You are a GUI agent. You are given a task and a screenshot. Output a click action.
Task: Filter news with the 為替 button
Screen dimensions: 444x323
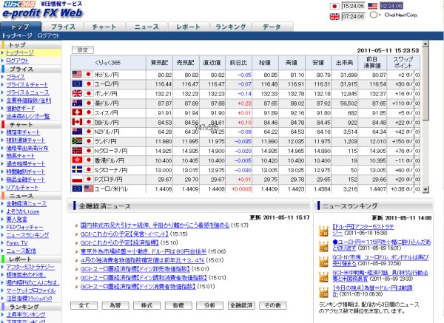coord(115,305)
